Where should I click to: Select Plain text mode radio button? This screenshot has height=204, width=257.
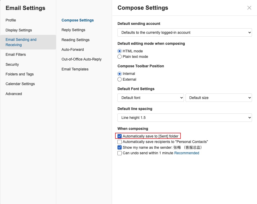(120, 57)
